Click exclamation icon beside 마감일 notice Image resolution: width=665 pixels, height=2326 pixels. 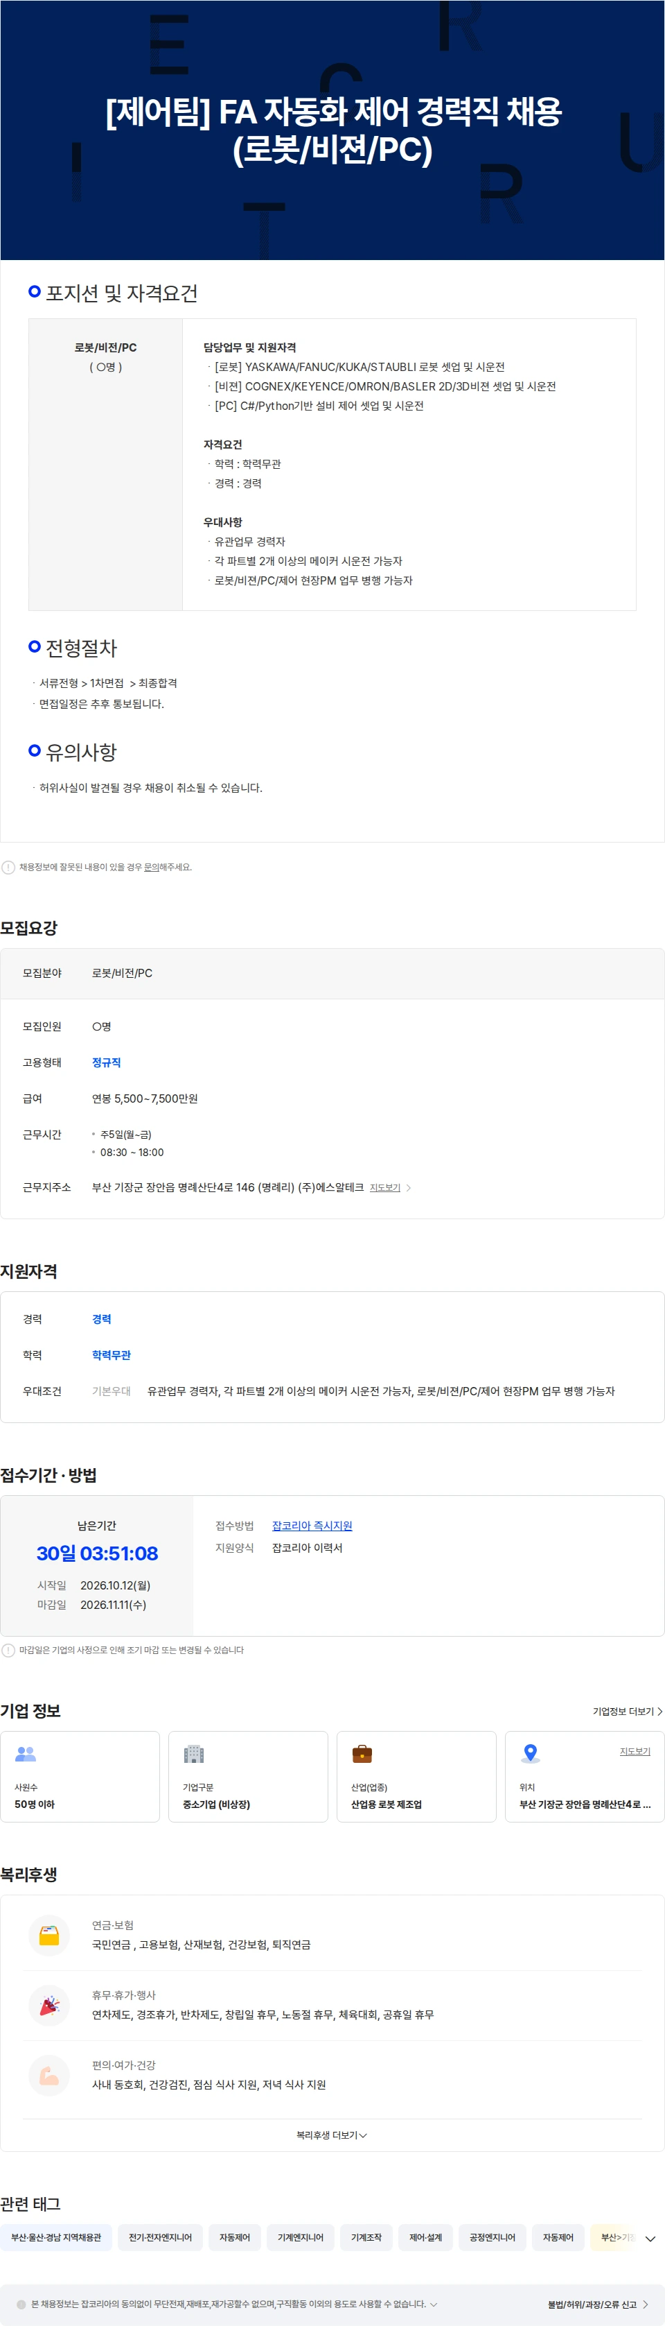coord(8,1650)
